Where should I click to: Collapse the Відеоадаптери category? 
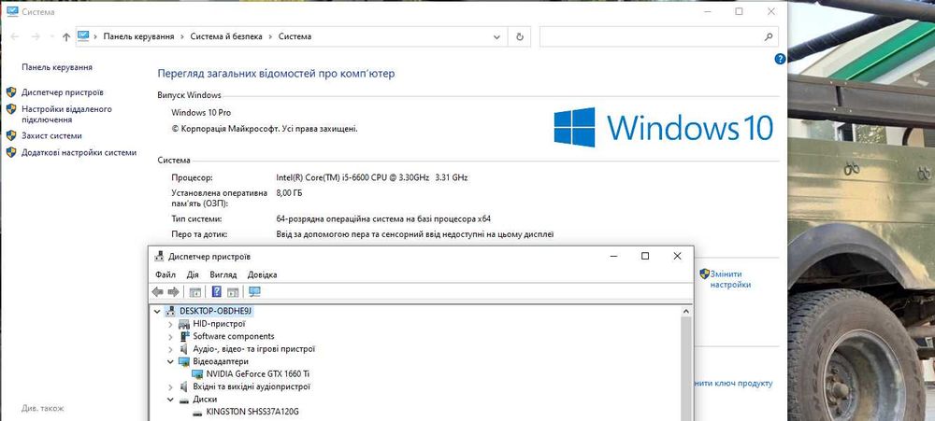170,361
